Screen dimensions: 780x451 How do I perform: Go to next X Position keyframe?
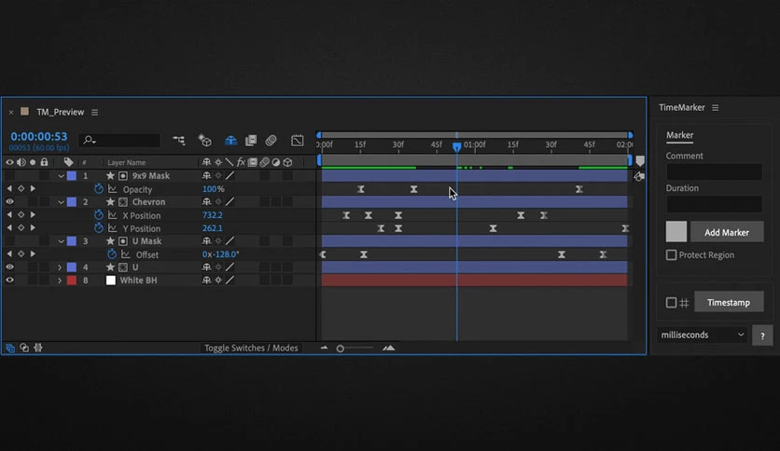33,214
